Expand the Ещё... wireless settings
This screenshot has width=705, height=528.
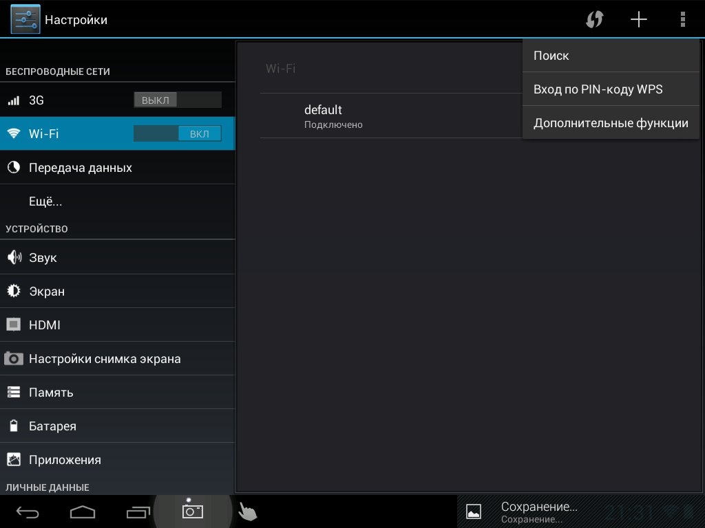(45, 201)
